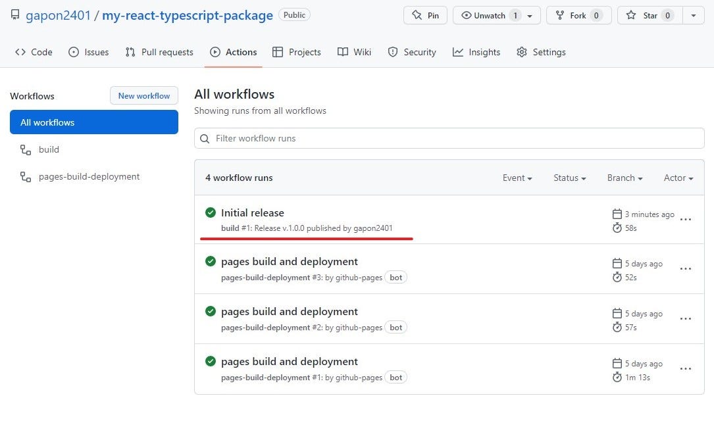Click the bot label on pages-build-deployment #2
This screenshot has width=714, height=421.
[395, 327]
